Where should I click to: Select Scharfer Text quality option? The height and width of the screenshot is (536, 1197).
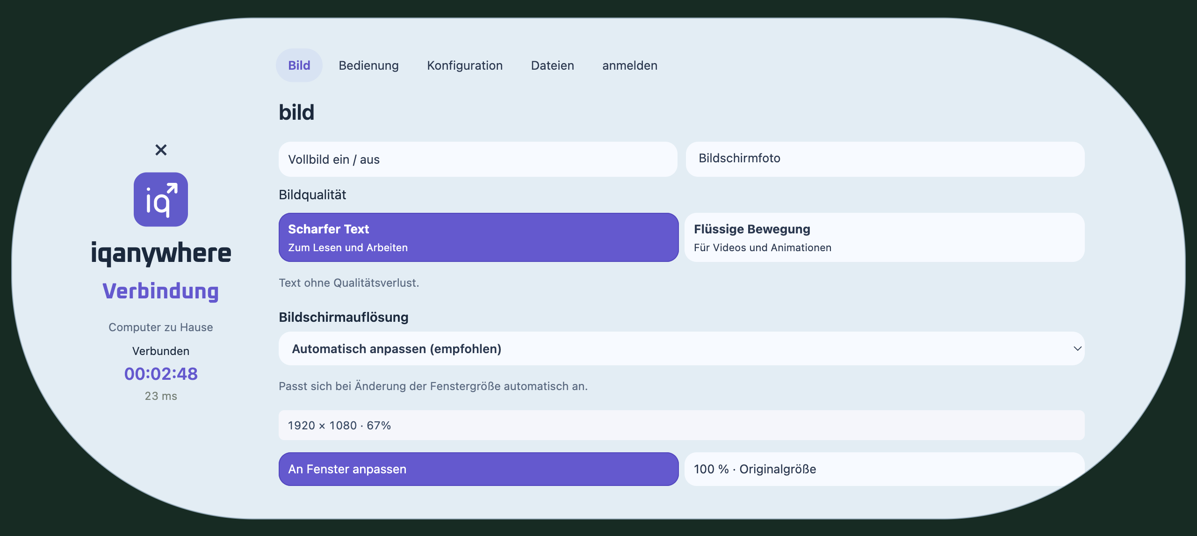tap(478, 238)
